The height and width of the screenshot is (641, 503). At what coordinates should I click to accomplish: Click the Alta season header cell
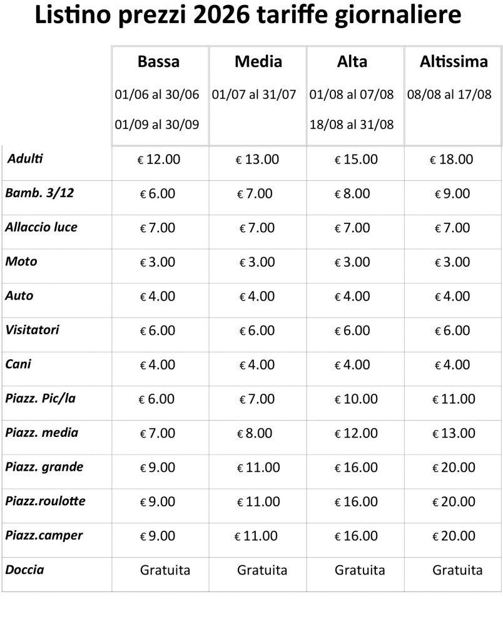point(352,62)
